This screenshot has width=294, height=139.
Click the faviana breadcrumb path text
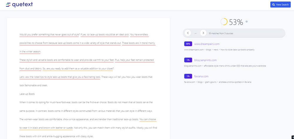tap(218, 82)
